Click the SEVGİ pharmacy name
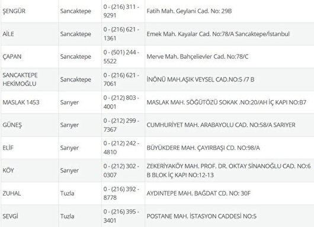 11,216
